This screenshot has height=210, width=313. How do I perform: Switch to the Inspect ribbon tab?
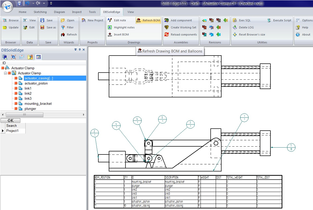[77, 12]
